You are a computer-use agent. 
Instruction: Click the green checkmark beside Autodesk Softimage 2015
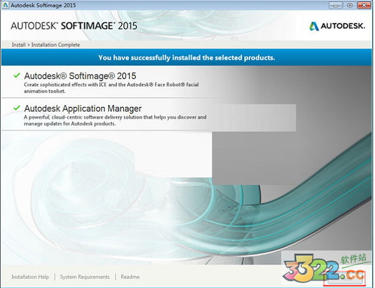tap(17, 76)
